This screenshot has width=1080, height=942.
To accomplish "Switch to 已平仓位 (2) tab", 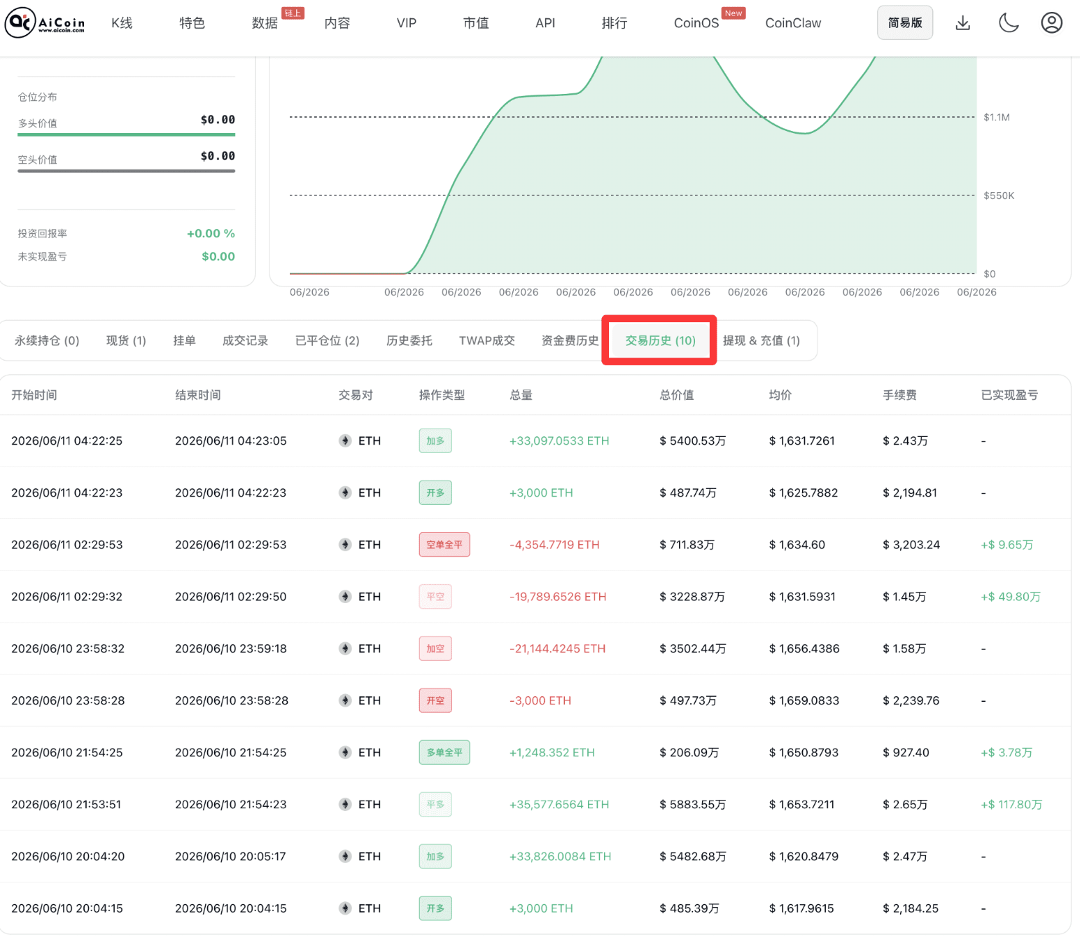I will tap(327, 340).
